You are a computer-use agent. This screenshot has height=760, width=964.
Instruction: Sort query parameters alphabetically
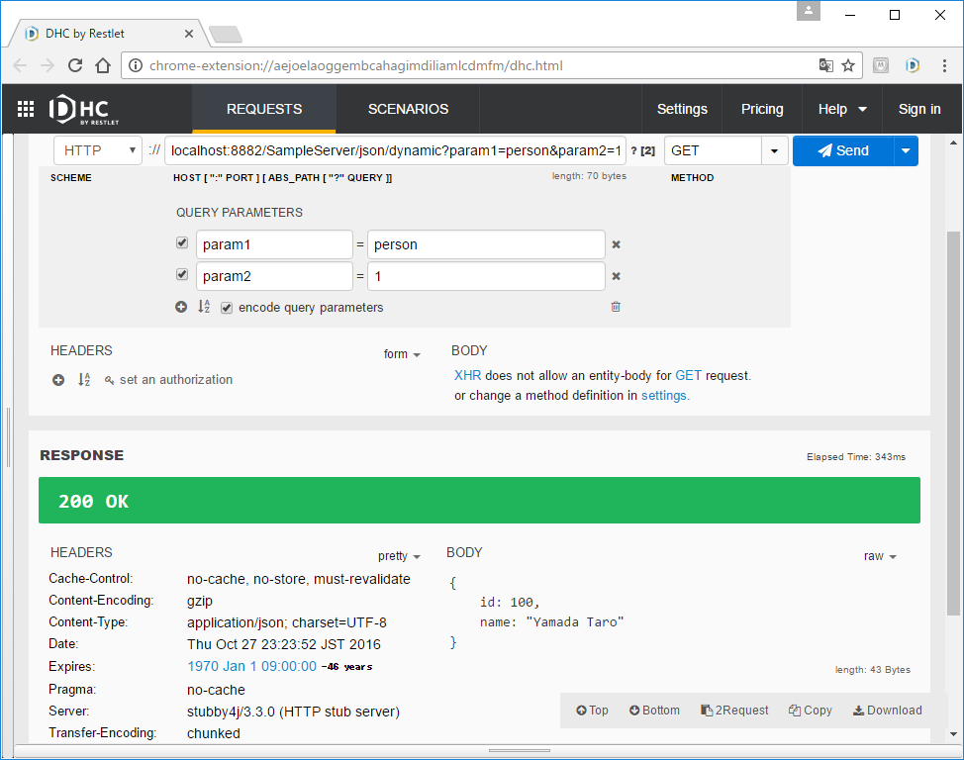click(204, 306)
